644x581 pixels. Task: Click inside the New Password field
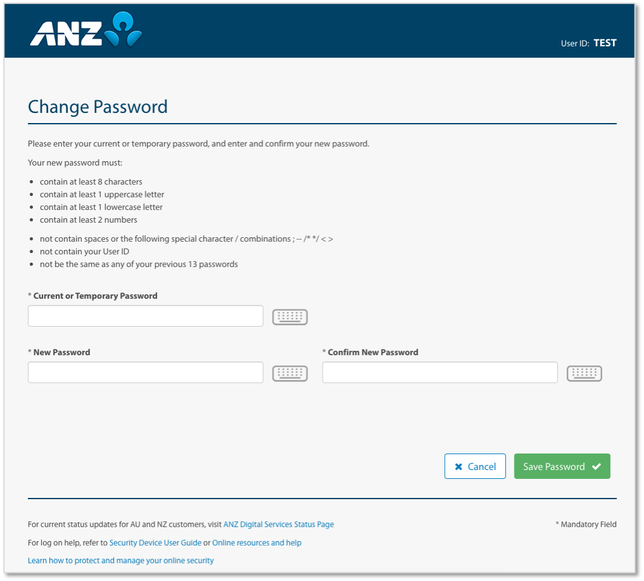click(x=145, y=372)
